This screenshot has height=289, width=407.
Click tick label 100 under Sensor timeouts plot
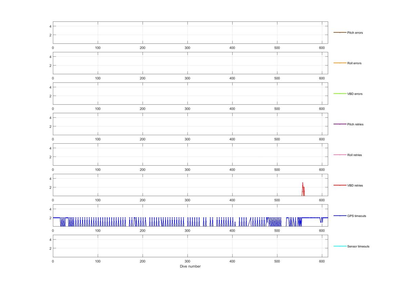tap(98, 261)
